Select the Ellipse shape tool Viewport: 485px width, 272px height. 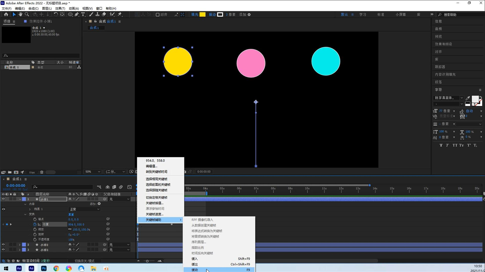click(70, 15)
